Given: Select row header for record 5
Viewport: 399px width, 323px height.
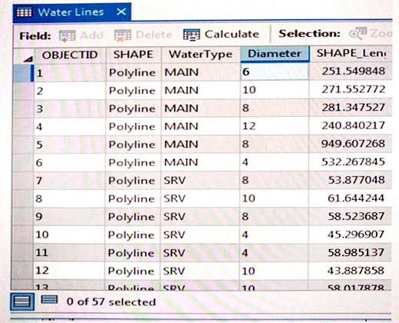Looking at the screenshot, I should (x=23, y=145).
